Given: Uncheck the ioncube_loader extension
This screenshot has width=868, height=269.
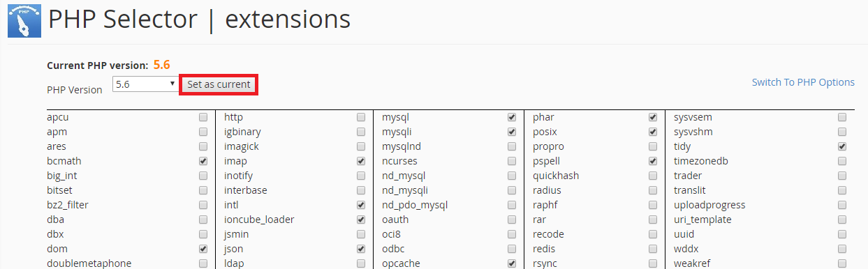Looking at the screenshot, I should click(x=361, y=220).
